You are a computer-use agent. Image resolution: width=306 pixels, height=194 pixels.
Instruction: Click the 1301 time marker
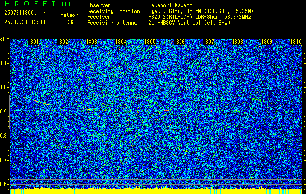tap(34, 42)
